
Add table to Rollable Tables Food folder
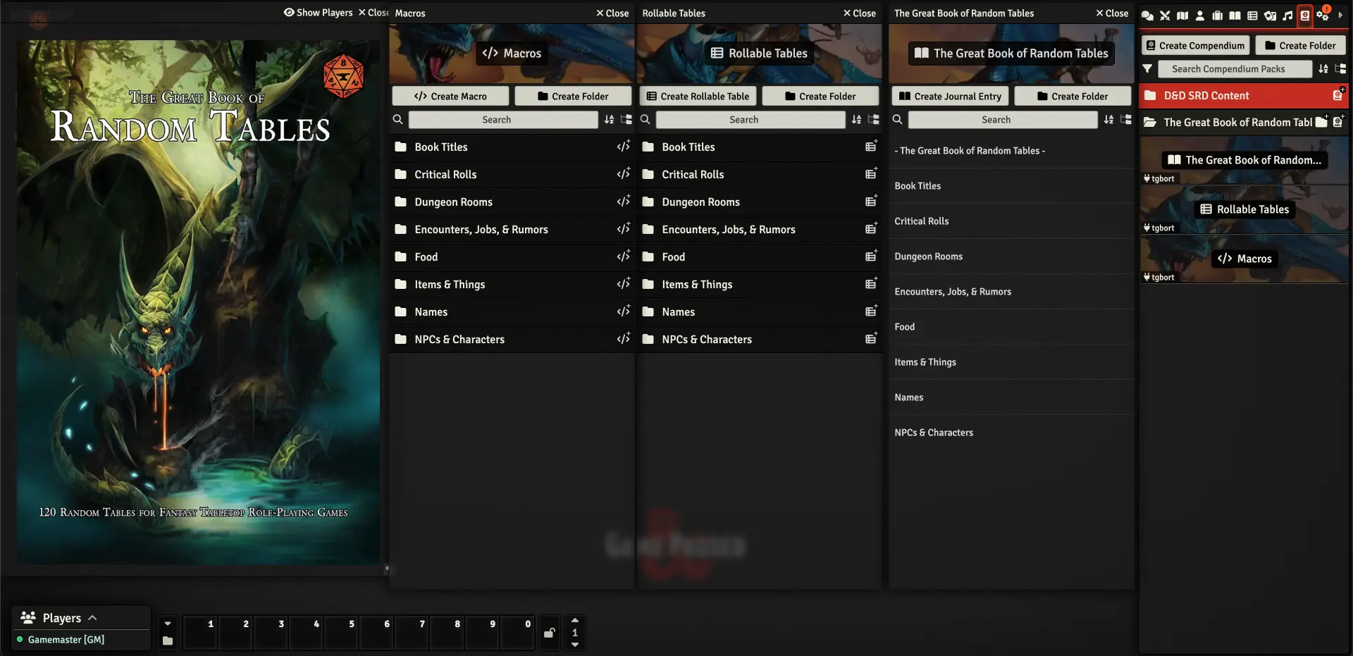[x=871, y=256]
